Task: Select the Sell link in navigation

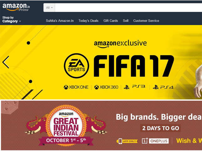Action: (126, 21)
